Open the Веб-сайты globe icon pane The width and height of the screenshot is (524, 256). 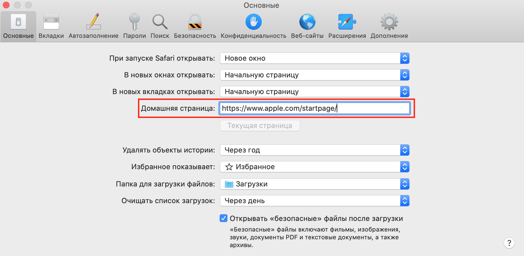(x=307, y=22)
